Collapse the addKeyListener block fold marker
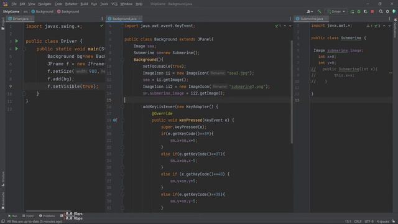 pyautogui.click(x=123, y=107)
